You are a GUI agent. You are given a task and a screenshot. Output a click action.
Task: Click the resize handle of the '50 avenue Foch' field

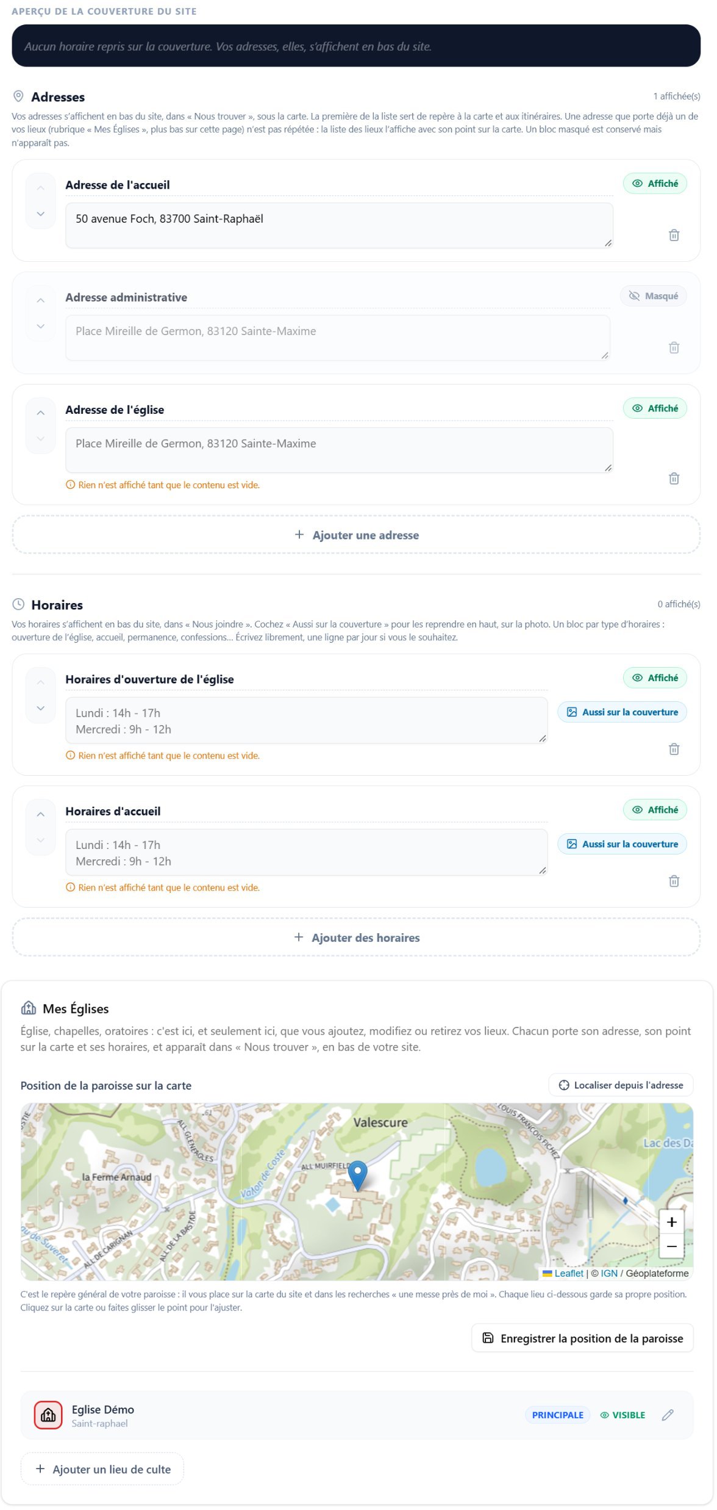pos(608,244)
